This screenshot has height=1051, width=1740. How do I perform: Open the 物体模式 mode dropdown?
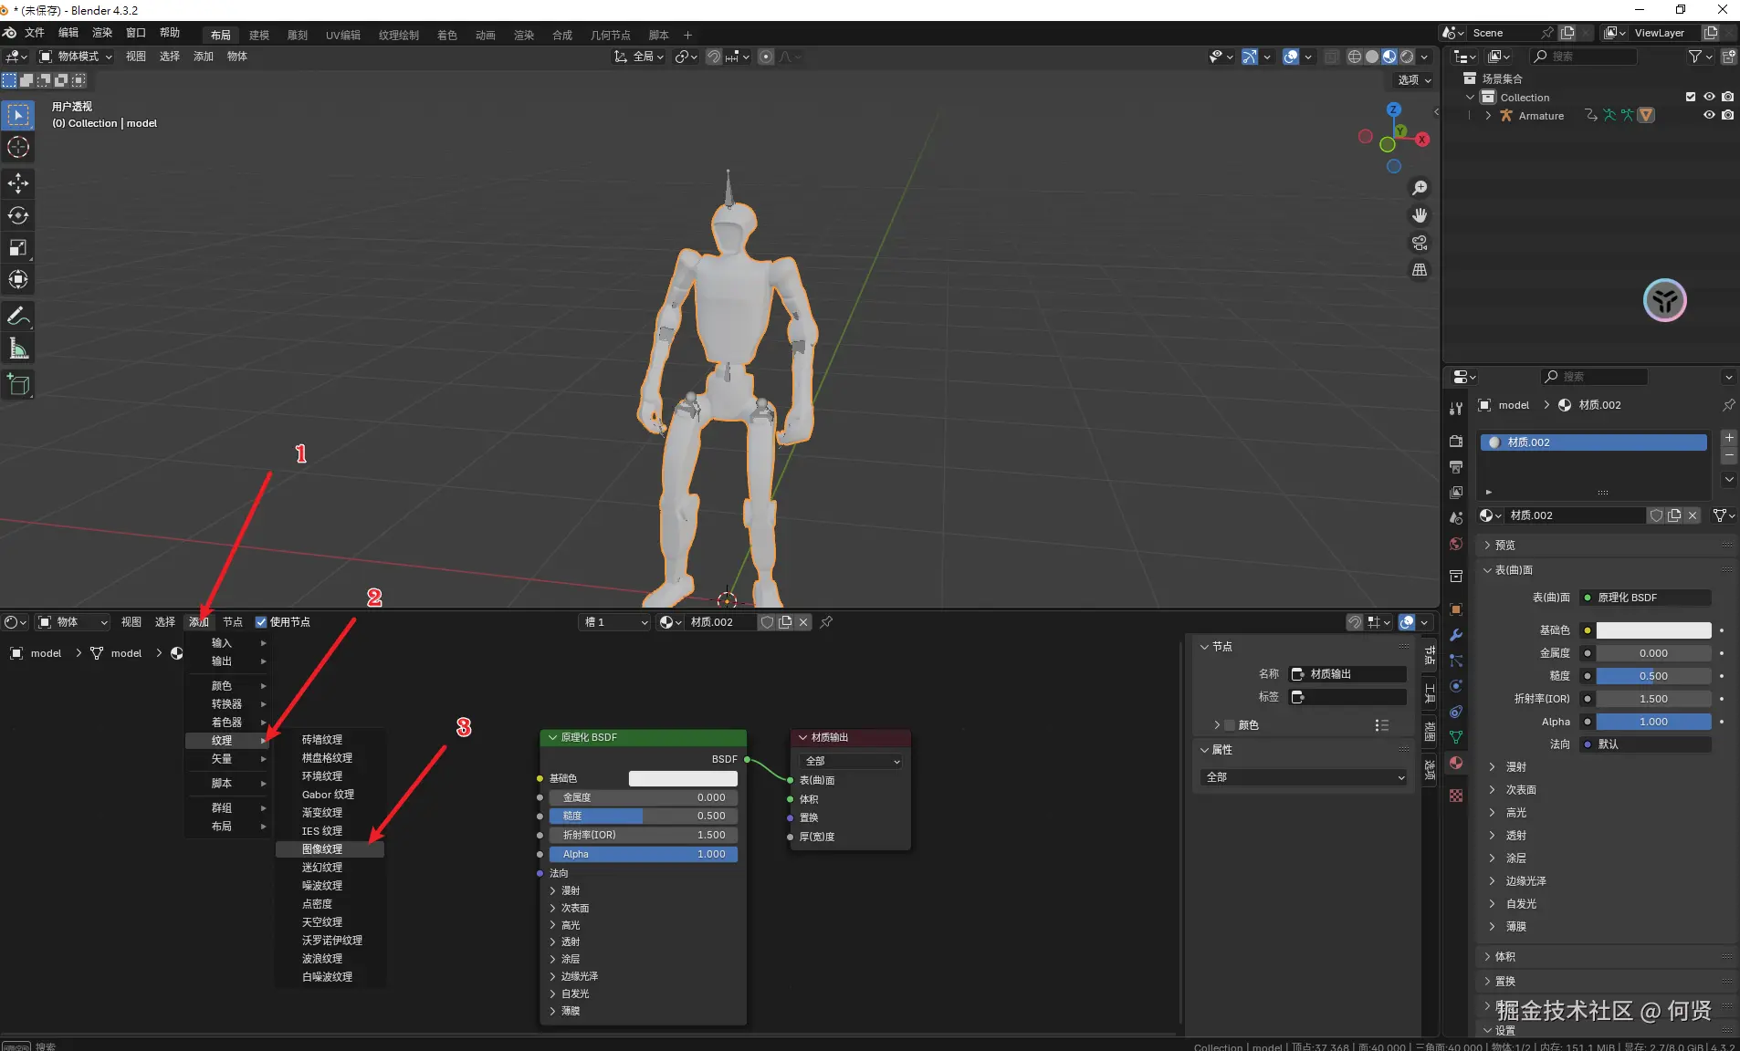click(77, 57)
